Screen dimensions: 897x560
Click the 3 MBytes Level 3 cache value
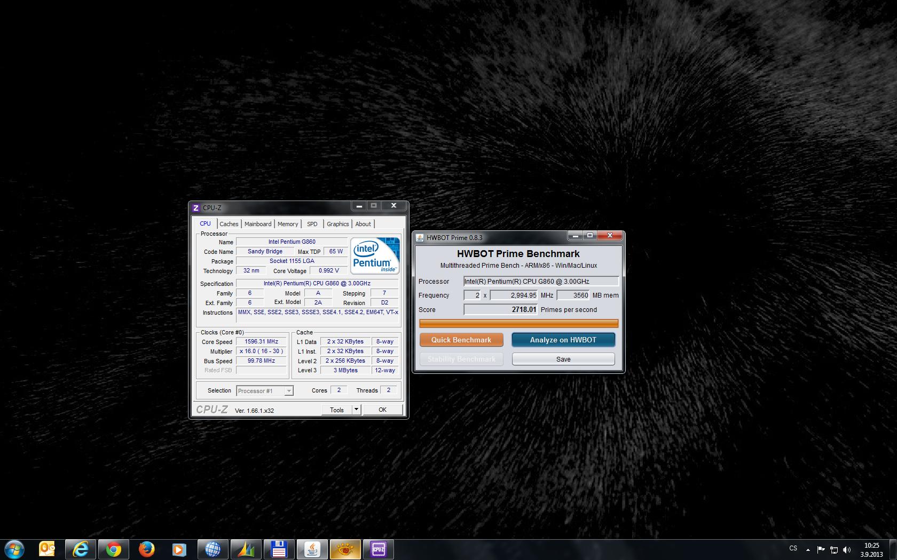pyautogui.click(x=345, y=370)
